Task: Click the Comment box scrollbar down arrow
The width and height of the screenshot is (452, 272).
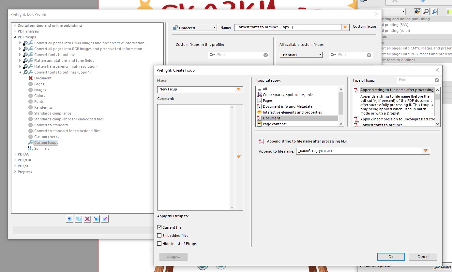Action: point(232,207)
